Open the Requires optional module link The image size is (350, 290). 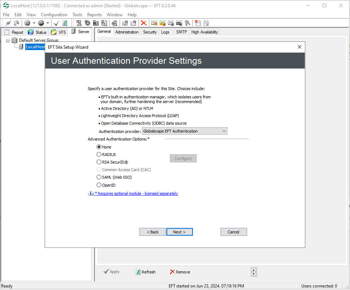click(x=136, y=193)
